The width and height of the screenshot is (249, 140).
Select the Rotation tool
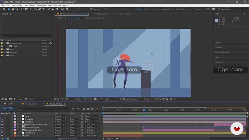(x=22, y=9)
